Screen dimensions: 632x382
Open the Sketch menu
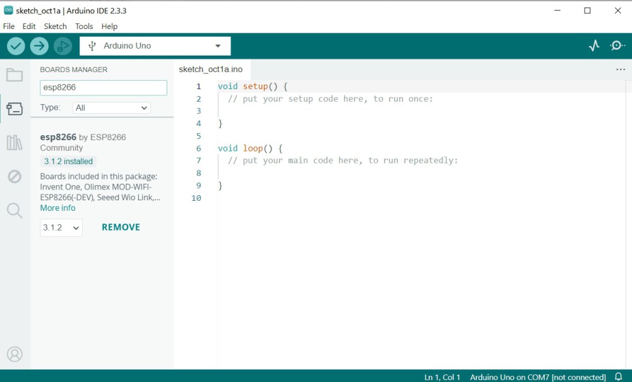point(55,27)
